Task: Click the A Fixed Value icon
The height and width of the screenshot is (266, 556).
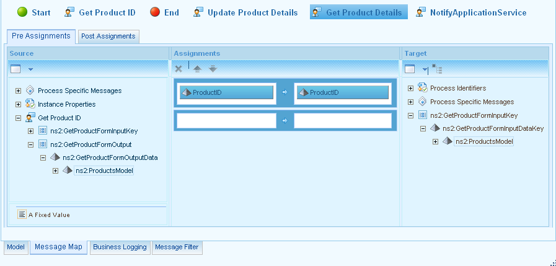Action: pos(22,215)
